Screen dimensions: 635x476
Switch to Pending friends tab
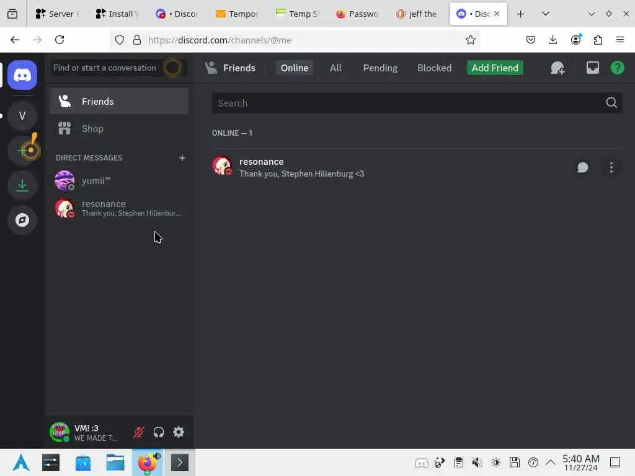[380, 68]
